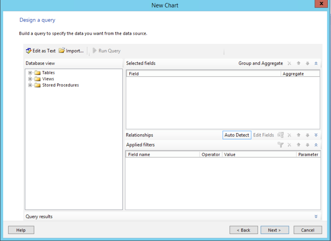The image size is (331, 241).
Task: Expand the Stored Procedures node
Action: [29, 85]
